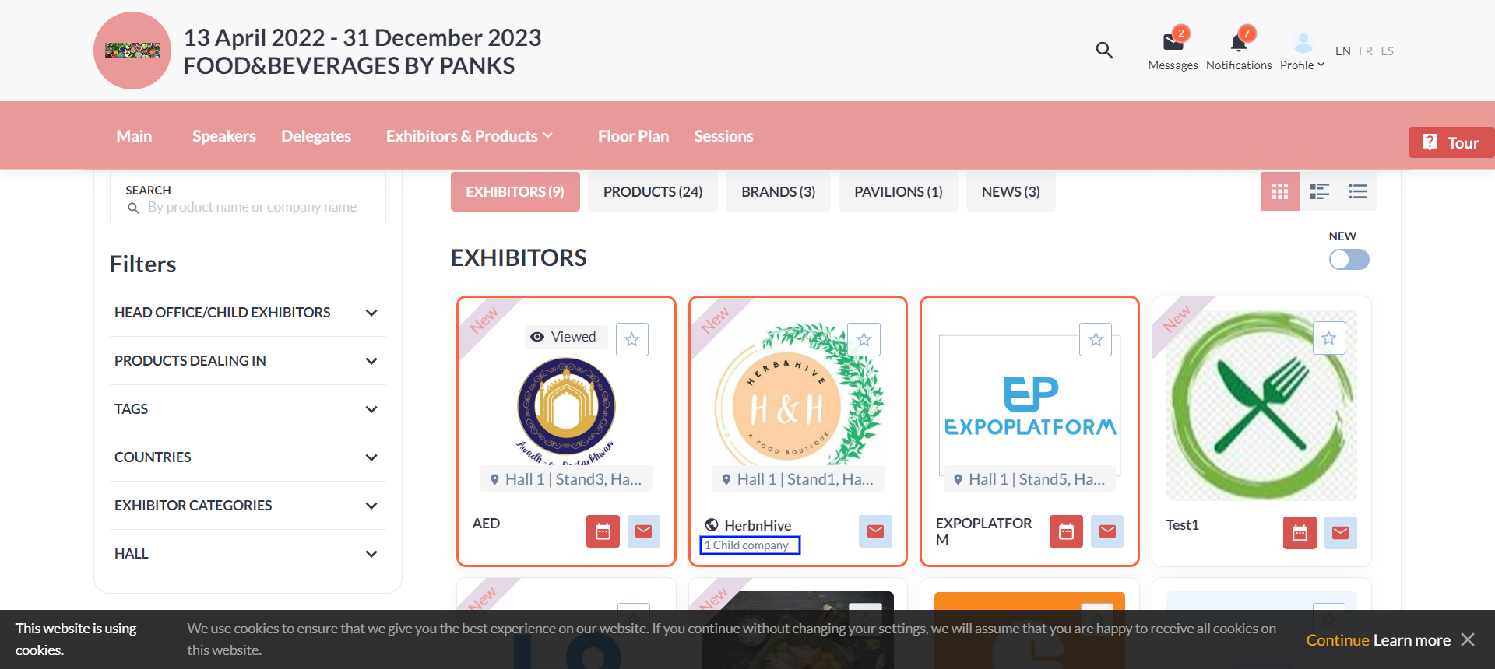Image resolution: width=1495 pixels, height=669 pixels.
Task: Click the EXPOPLATFORM exhibitor name
Action: point(984,531)
